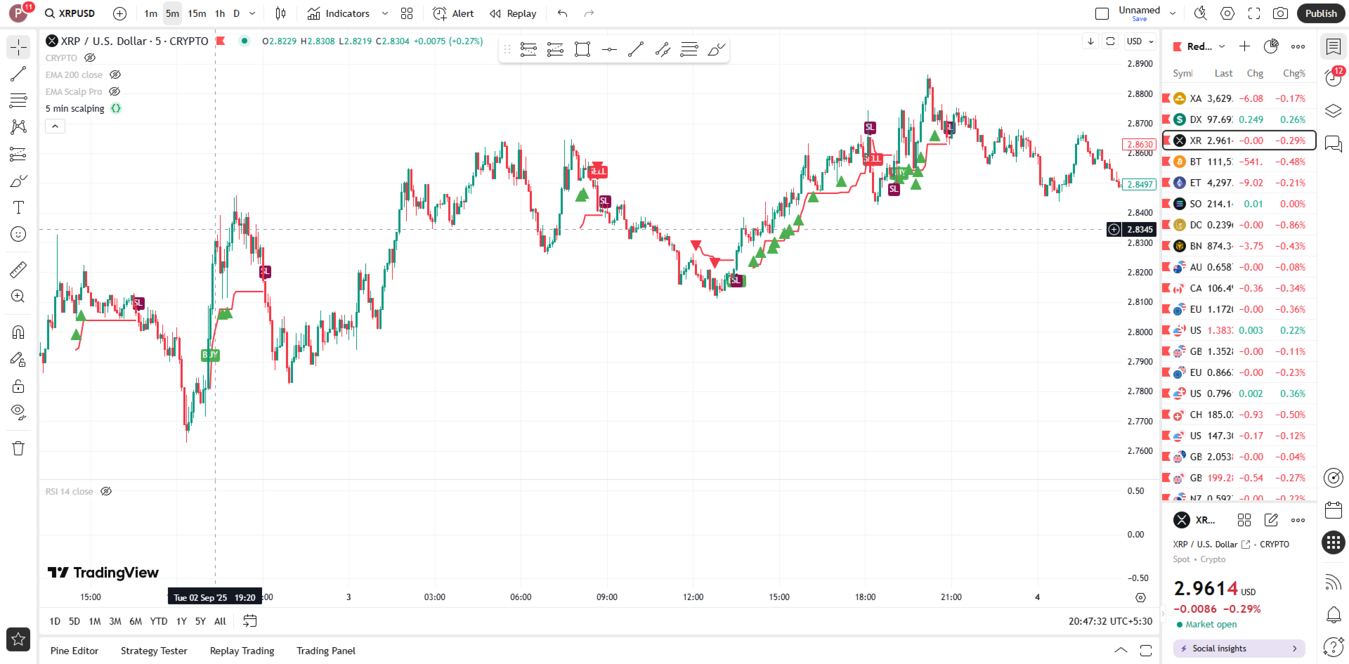Expand the timeframe interval dropdown
Screen dimensions: 1349x664
coord(252,13)
